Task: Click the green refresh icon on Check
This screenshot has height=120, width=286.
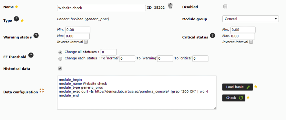Action: pyautogui.click(x=241, y=98)
